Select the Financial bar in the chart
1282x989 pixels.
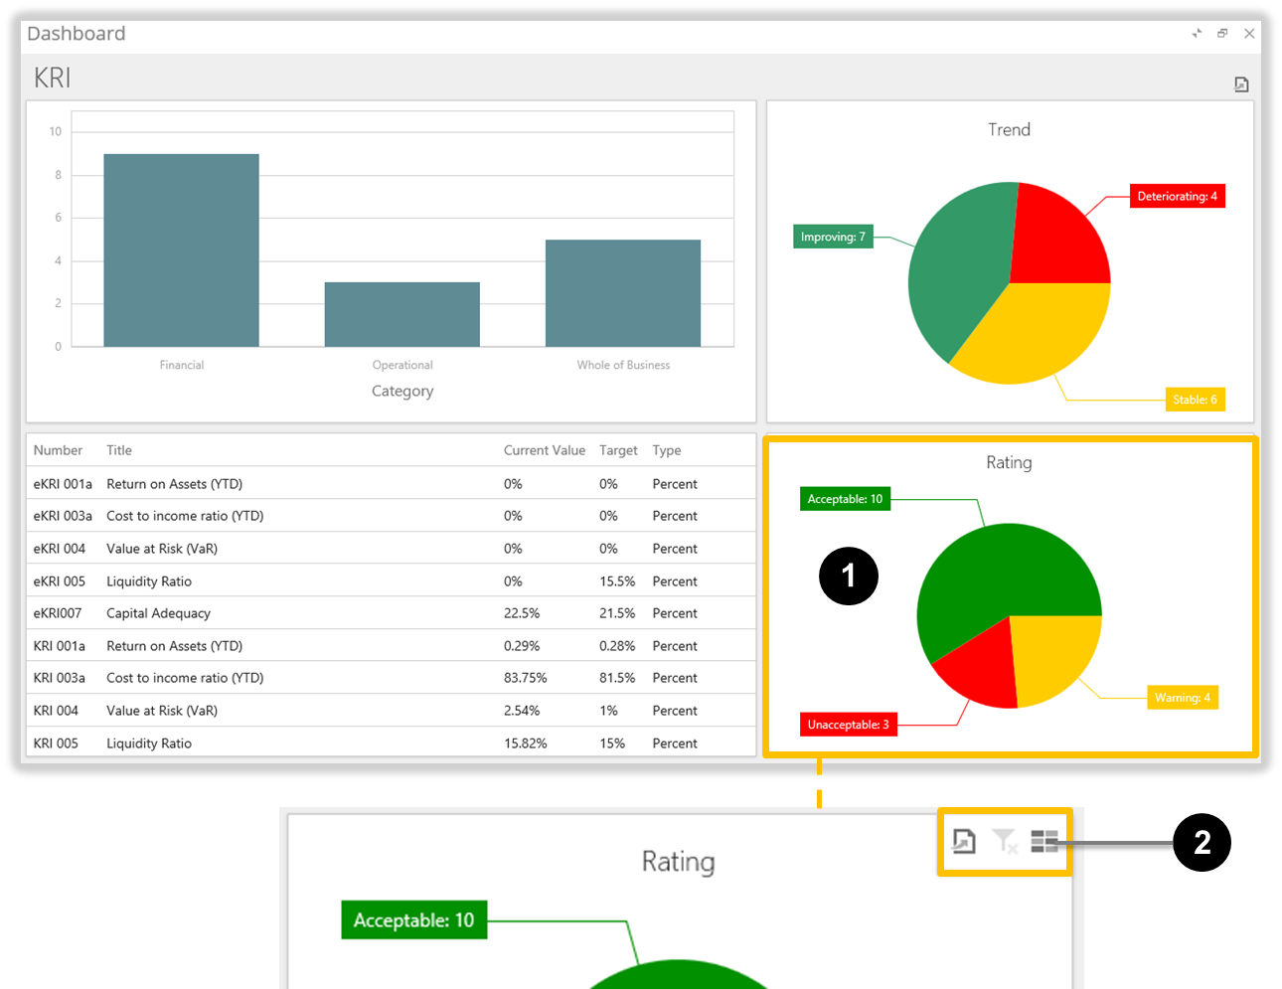[181, 250]
